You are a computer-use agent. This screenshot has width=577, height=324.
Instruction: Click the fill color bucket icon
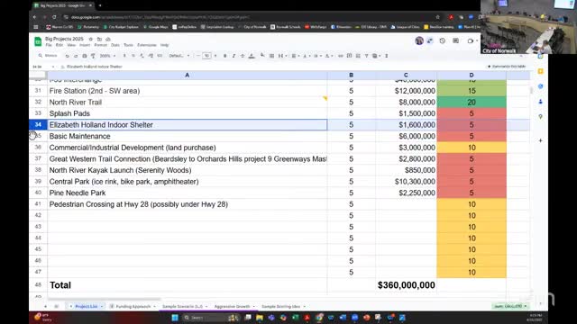pos(262,56)
